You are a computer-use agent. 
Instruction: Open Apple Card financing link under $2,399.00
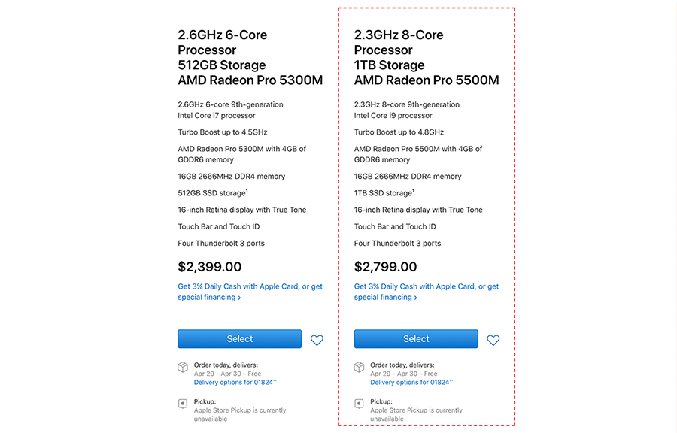(x=250, y=292)
